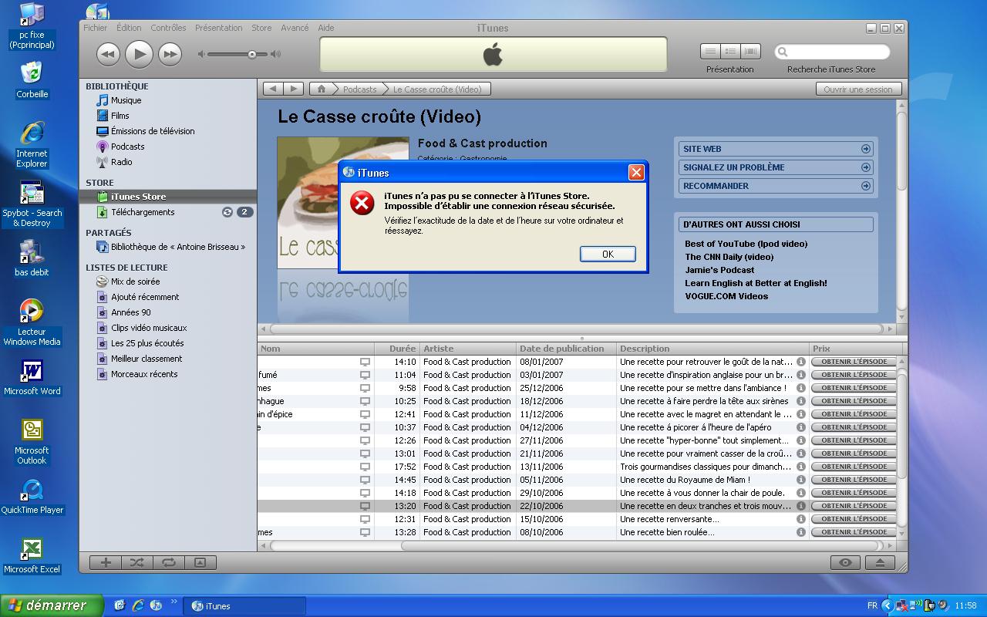
Task: Open The CNN Daily (video) link
Action: click(729, 257)
